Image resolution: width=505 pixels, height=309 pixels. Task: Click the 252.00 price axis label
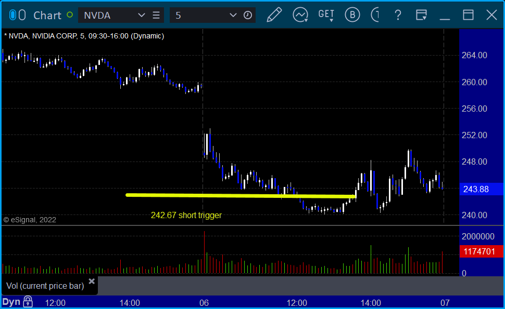474,135
